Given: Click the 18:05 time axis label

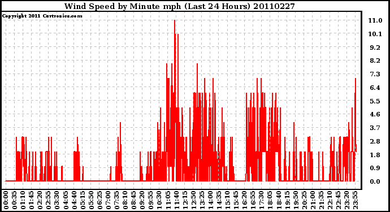Looking at the screenshot, I should [x=270, y=201].
